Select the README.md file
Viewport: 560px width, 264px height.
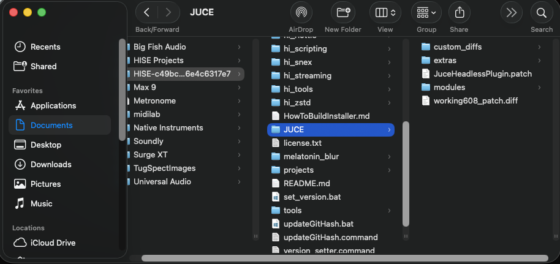331,184
